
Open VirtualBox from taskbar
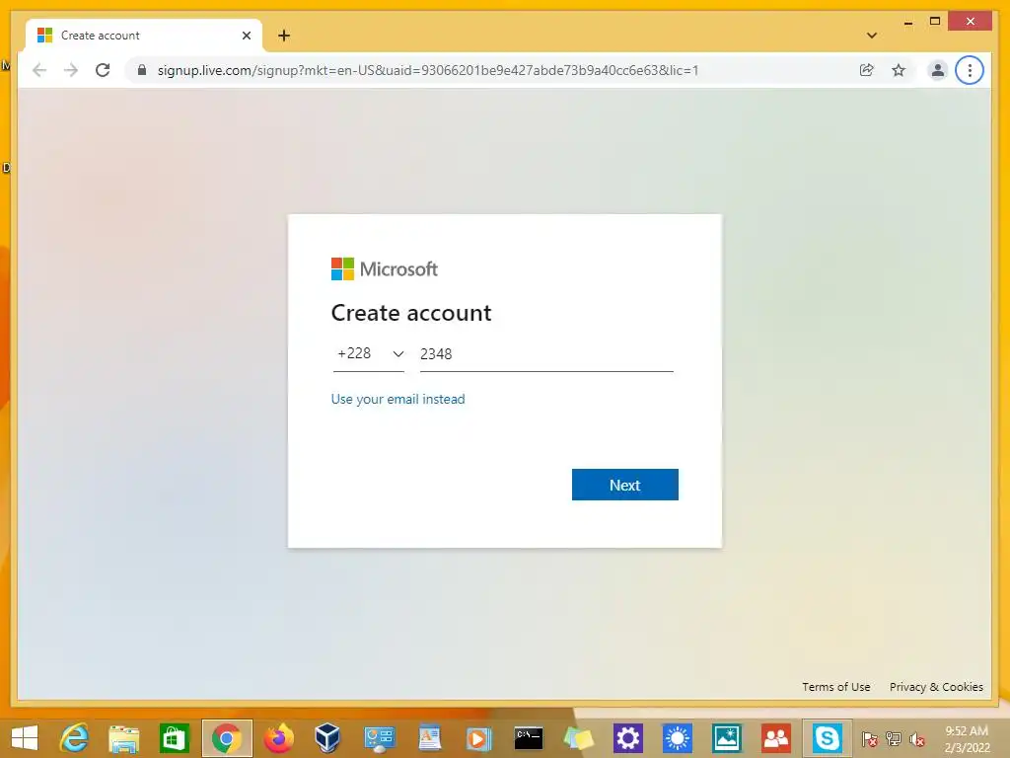coord(327,738)
